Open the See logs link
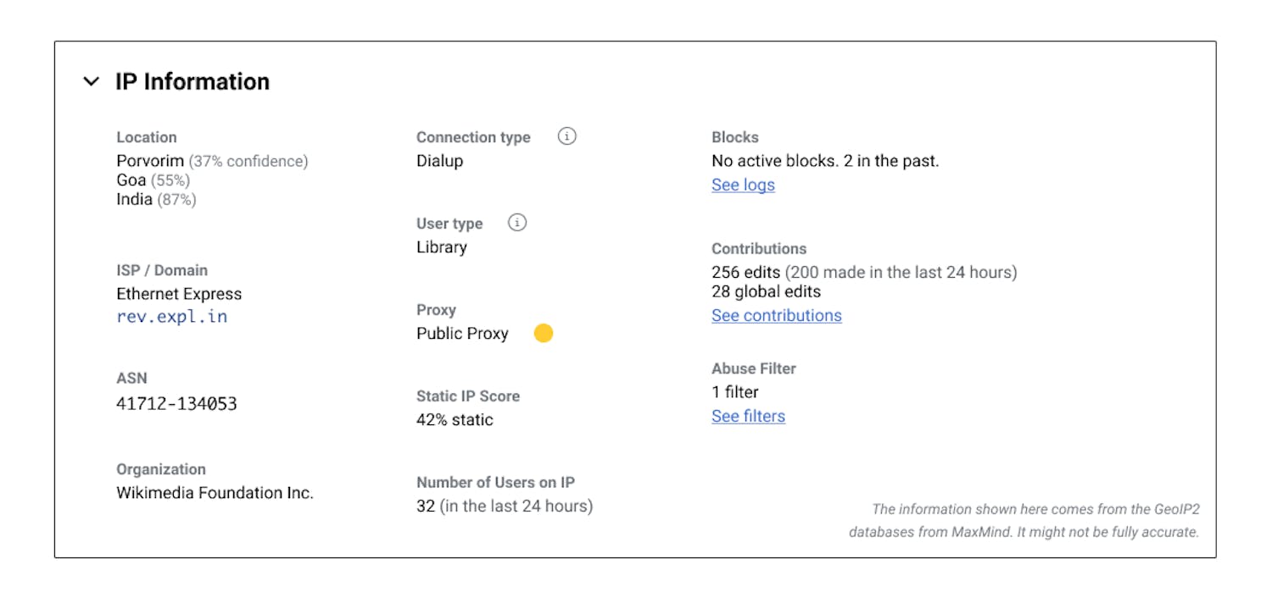The image size is (1272, 598). [x=743, y=185]
